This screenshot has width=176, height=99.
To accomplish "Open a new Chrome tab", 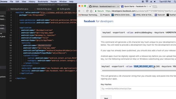I will [x=155, y=7].
